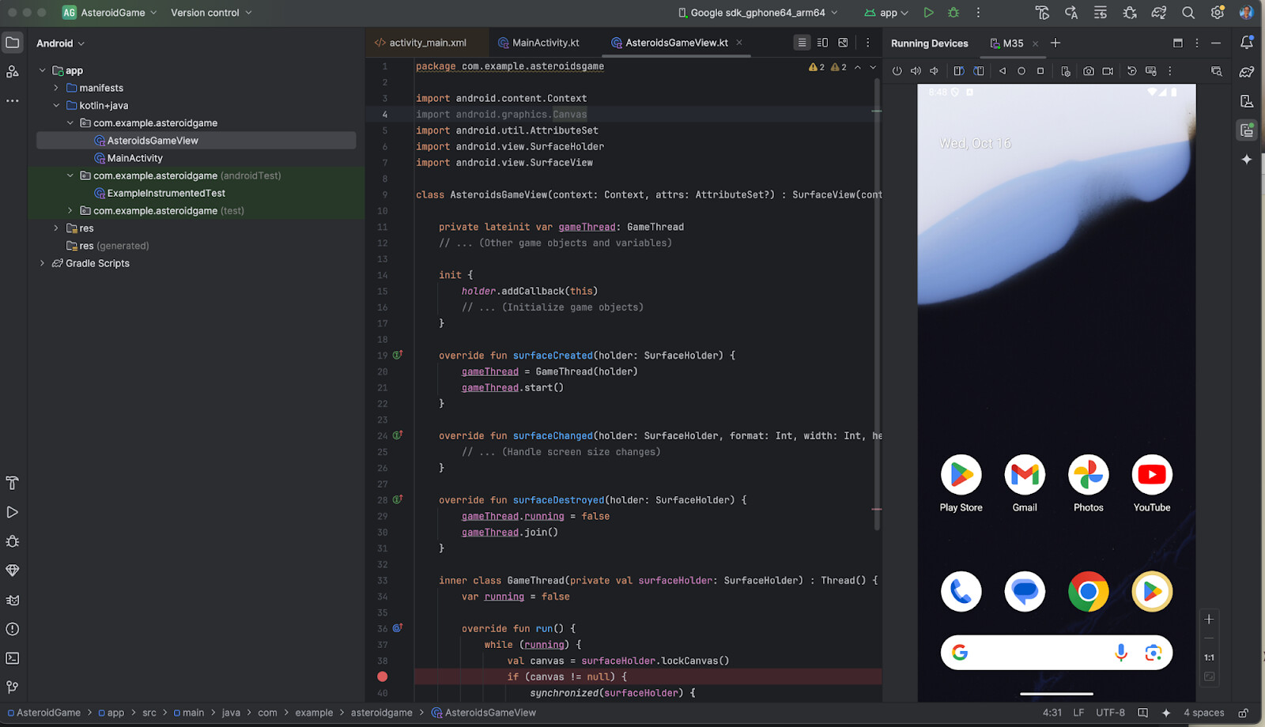1265x727 pixels.
Task: Take an emulator screenshot with the camera icon
Action: (x=1089, y=71)
